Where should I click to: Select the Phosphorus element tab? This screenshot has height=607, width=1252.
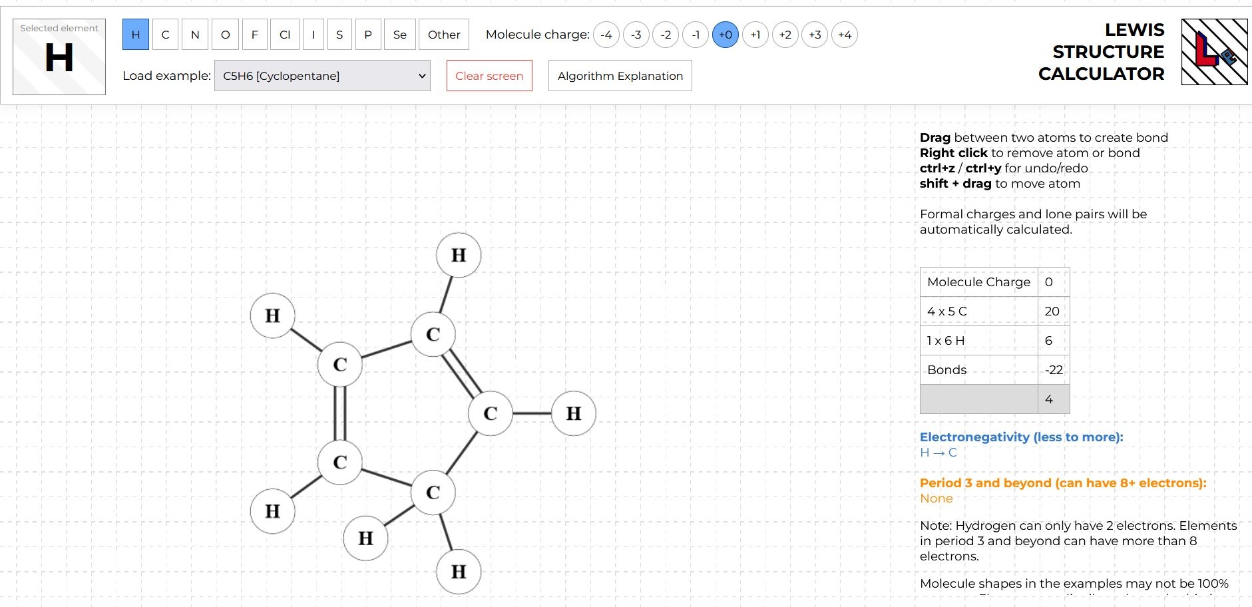tap(368, 35)
